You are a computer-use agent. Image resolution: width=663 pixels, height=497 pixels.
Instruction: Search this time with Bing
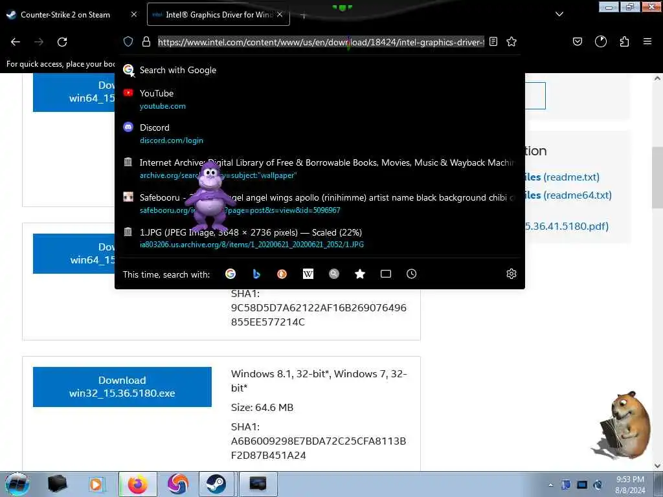256,274
